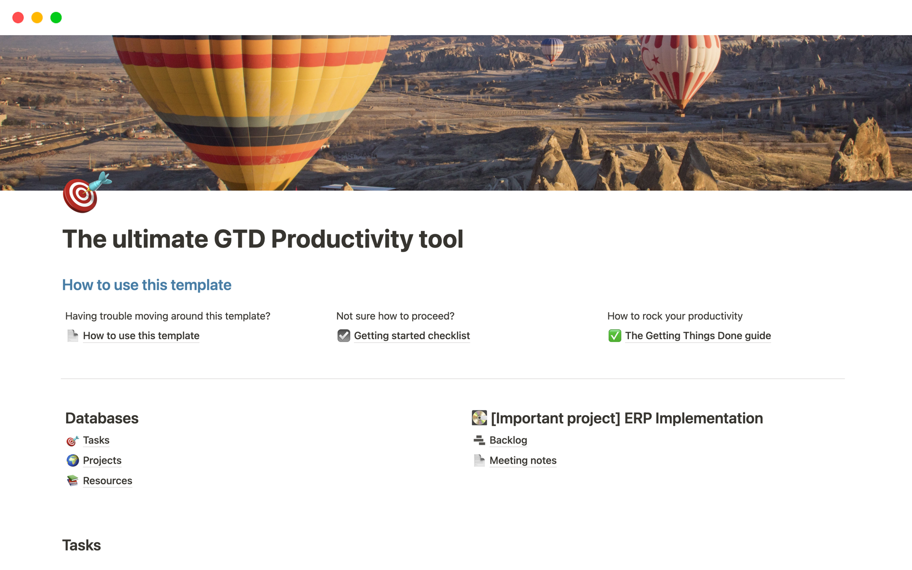Open The Getting Things Done guide

[698, 336]
